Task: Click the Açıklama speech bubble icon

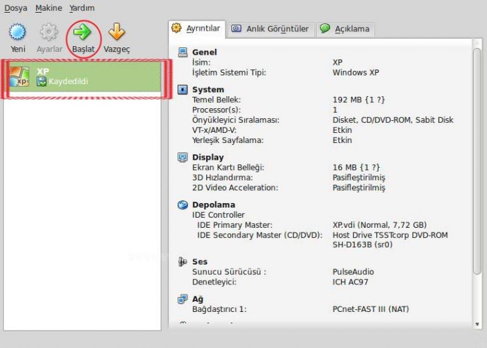Action: (x=325, y=28)
